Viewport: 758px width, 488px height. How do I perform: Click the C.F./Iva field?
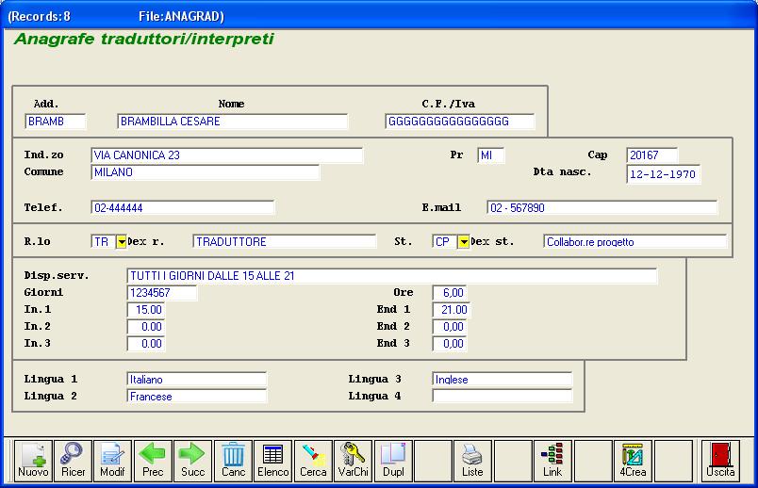click(460, 122)
